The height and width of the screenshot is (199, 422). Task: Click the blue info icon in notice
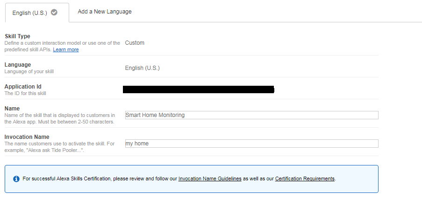pos(16,178)
